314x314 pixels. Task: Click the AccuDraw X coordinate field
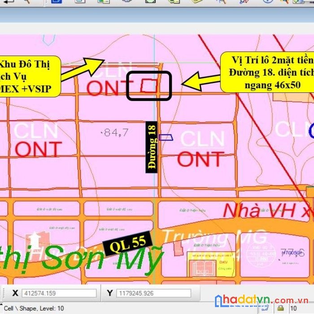click(x=59, y=293)
